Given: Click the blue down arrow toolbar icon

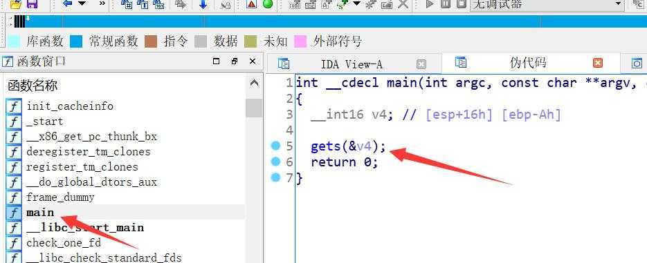Looking at the screenshot, I should (203, 5).
